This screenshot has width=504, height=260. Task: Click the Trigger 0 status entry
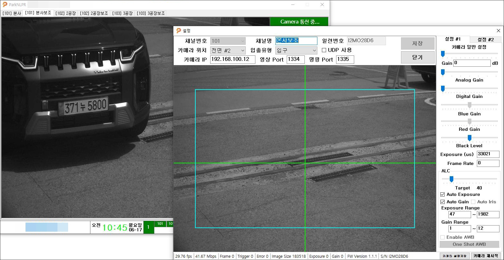(x=245, y=256)
